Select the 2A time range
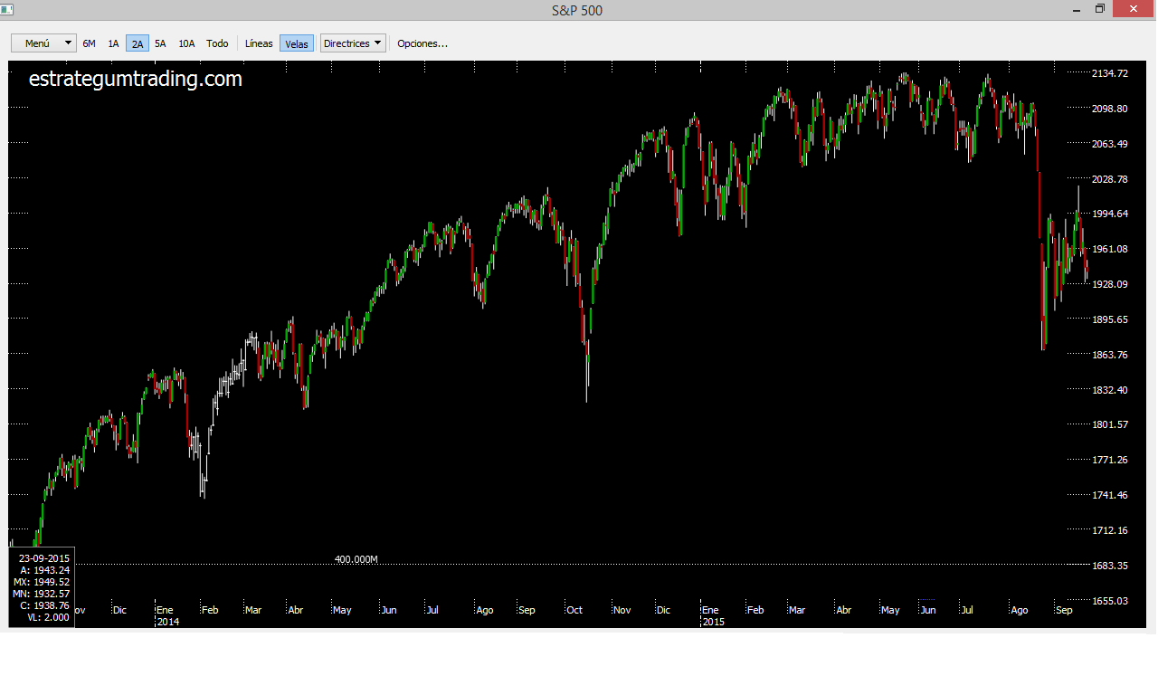The width and height of the screenshot is (1158, 695). [x=138, y=43]
